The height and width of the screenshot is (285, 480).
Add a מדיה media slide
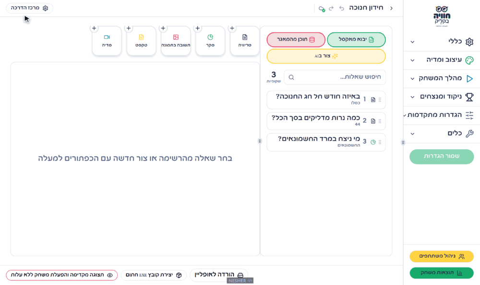[107, 41]
